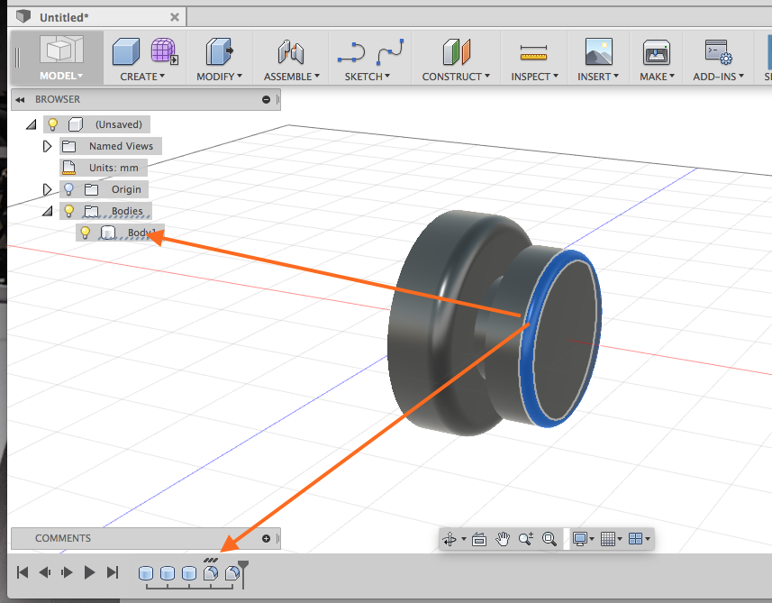Hide Body1 via its lightbulb
Screen dimensions: 772x603
click(x=86, y=233)
